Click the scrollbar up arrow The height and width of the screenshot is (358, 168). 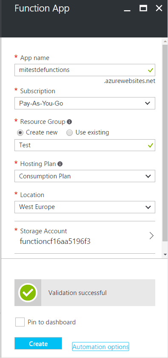pos(165,42)
